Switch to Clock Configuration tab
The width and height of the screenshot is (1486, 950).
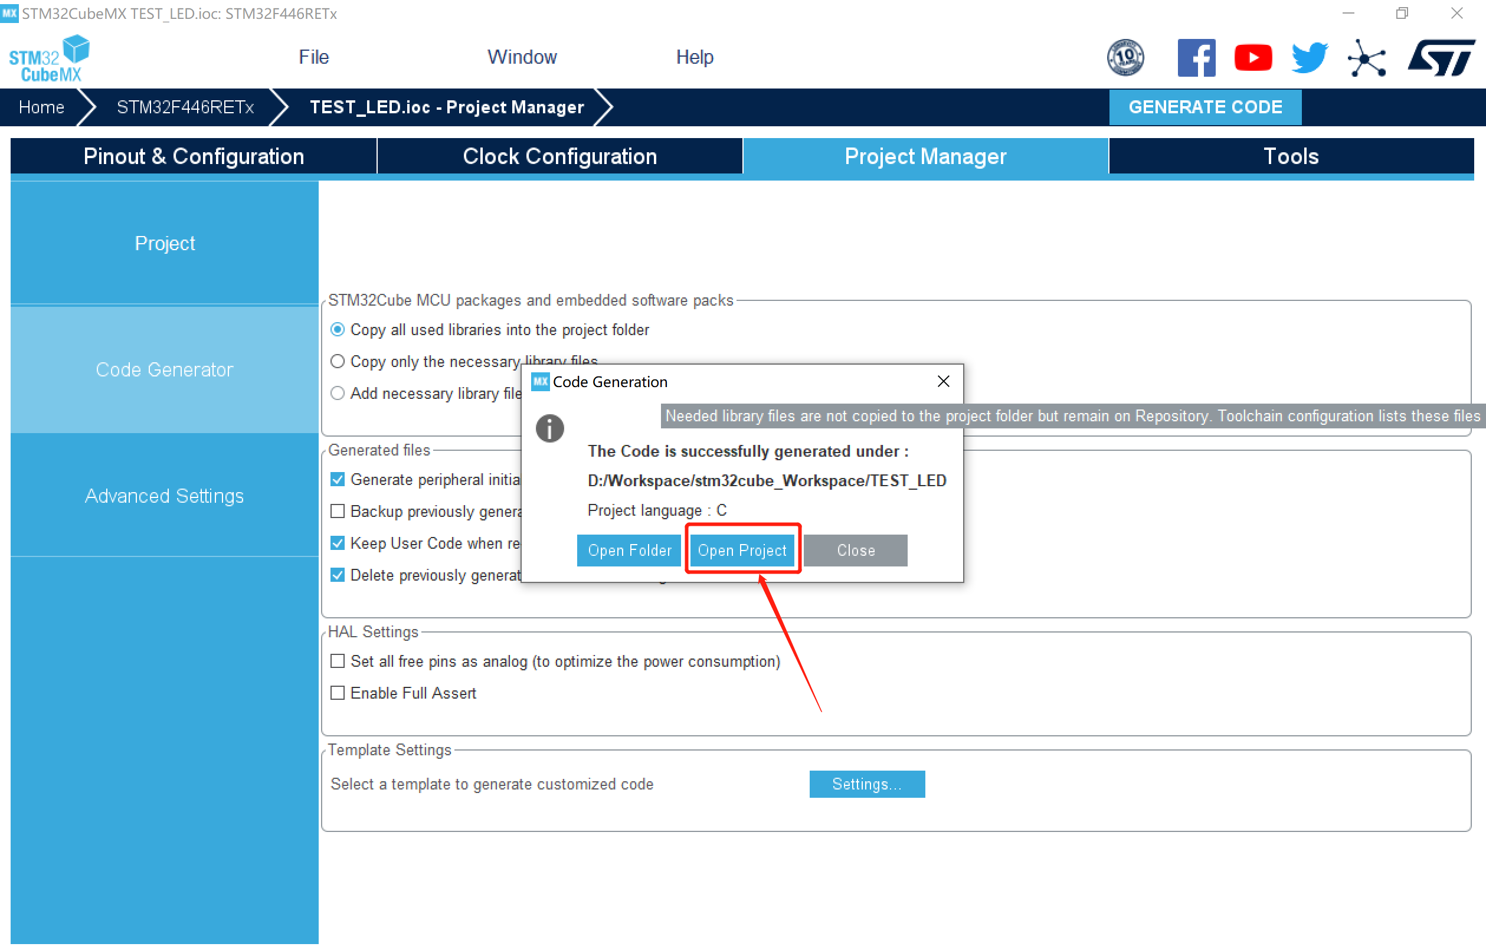point(559,156)
